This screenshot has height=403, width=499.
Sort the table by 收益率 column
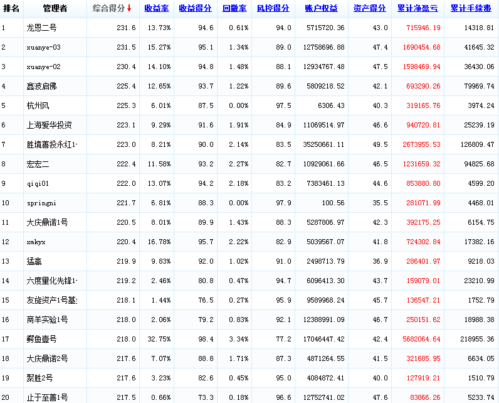[x=157, y=9]
